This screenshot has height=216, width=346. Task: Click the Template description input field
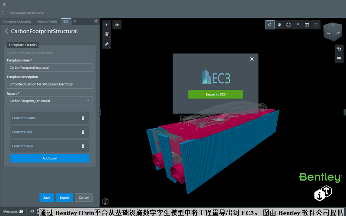[x=50, y=84]
